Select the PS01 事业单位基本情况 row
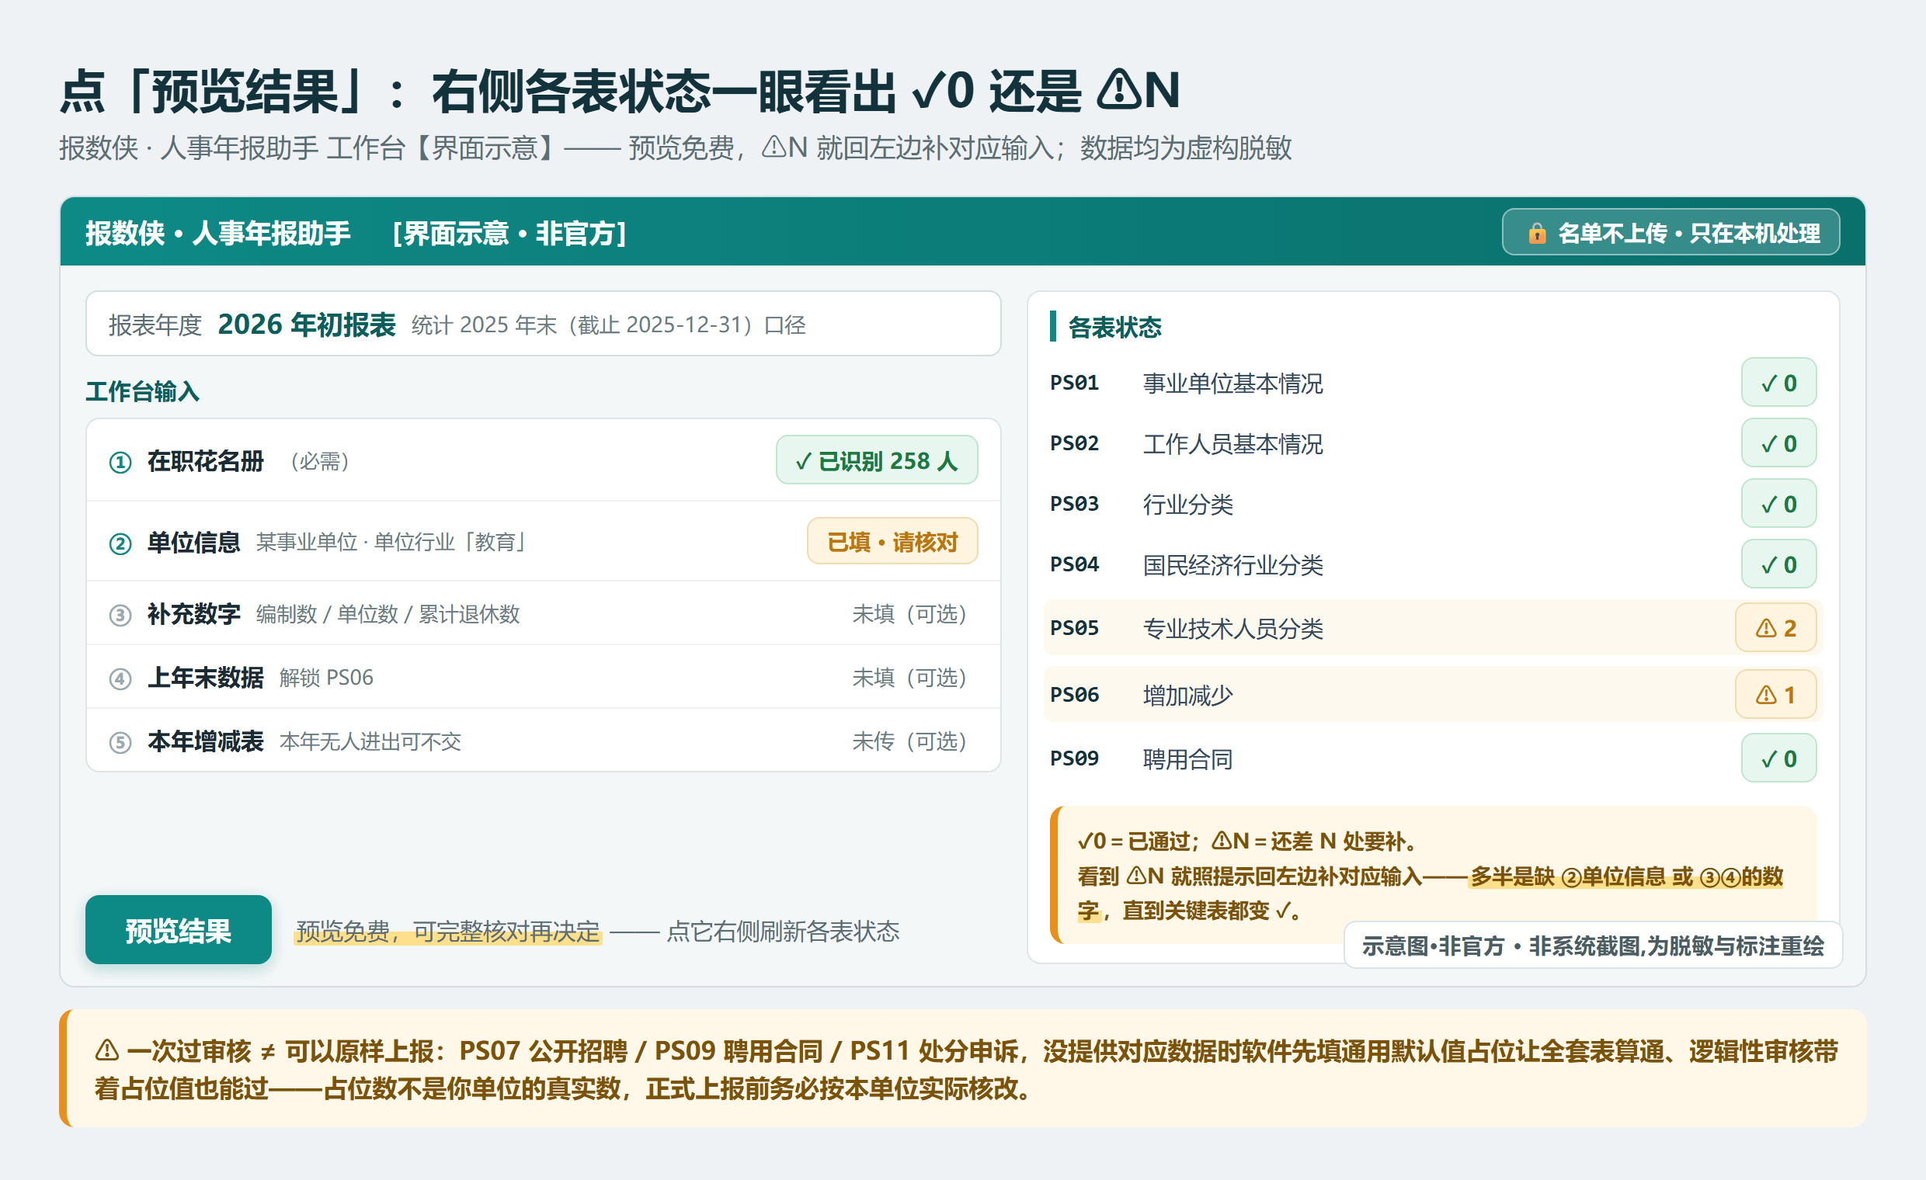 [x=1433, y=383]
